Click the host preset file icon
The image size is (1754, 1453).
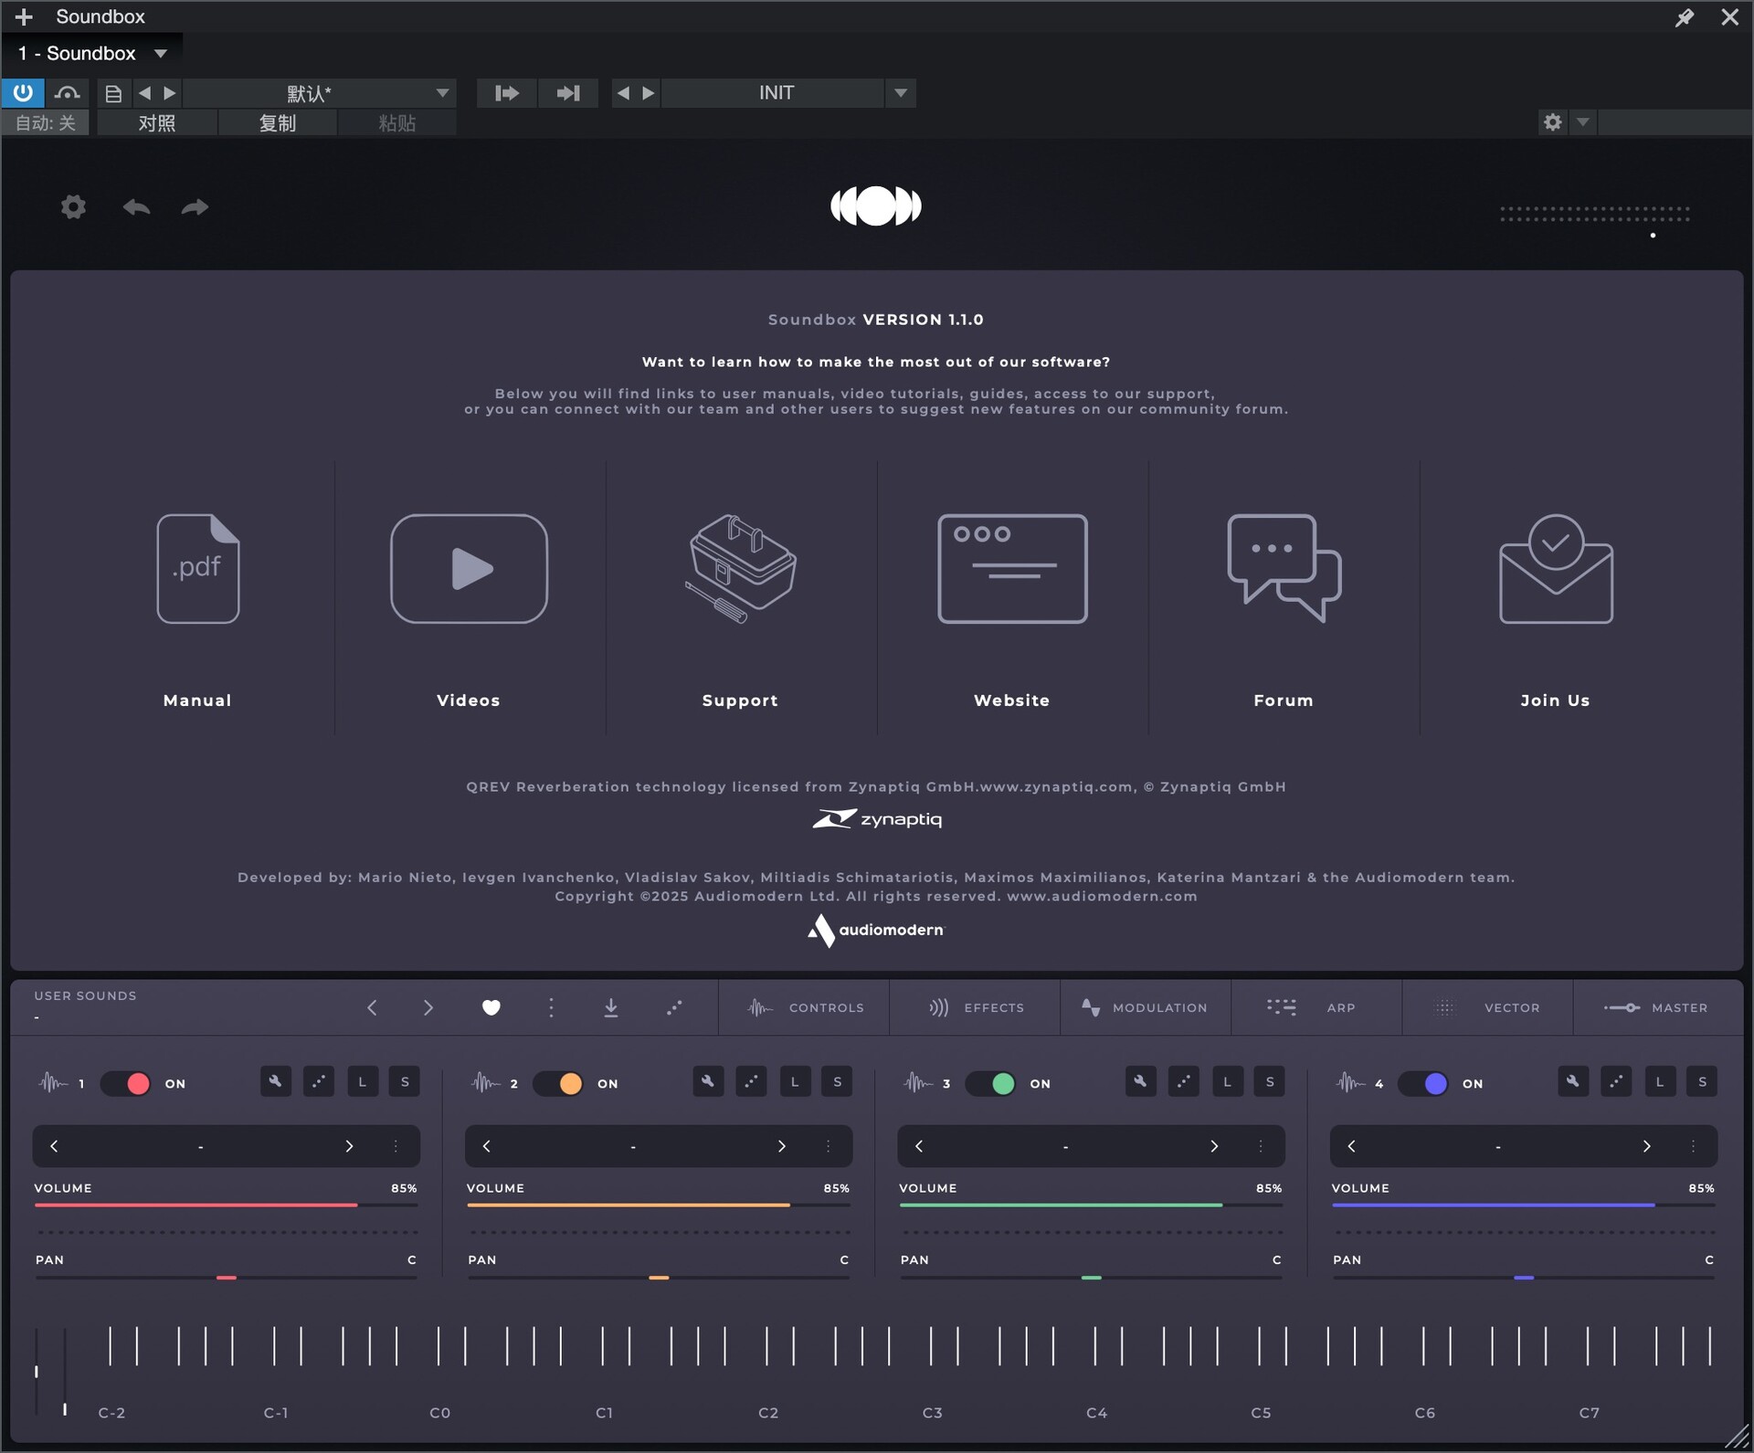pyautogui.click(x=113, y=93)
